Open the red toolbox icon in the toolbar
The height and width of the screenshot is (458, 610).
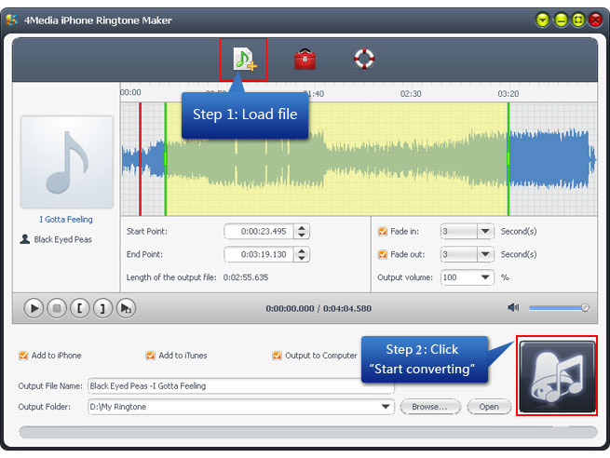tap(305, 60)
